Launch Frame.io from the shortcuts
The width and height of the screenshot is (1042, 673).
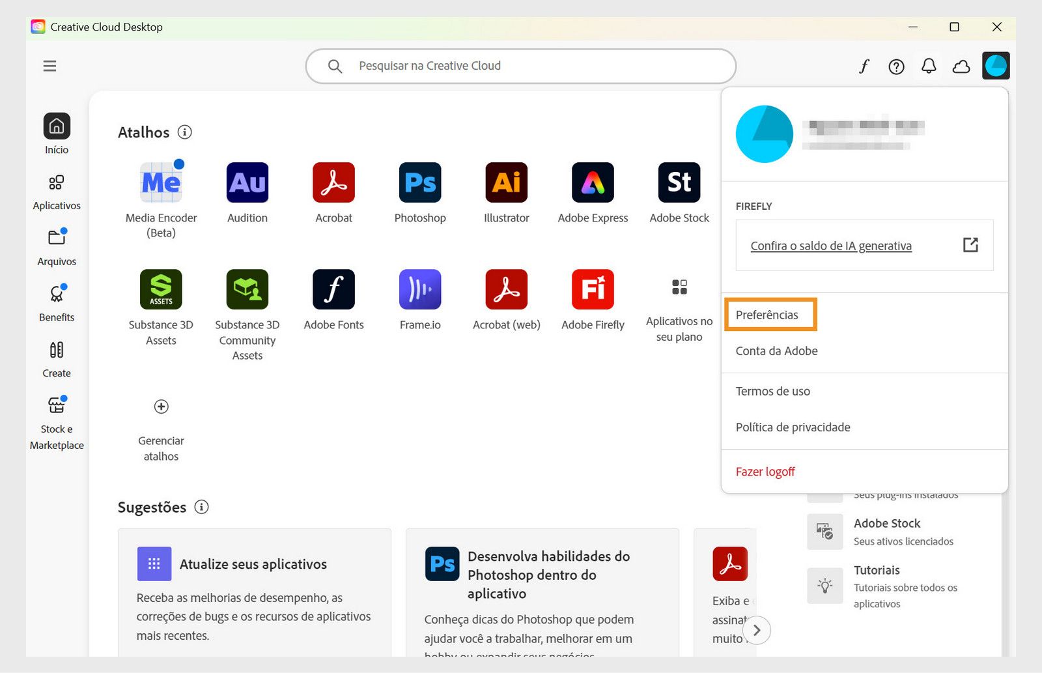(x=419, y=289)
